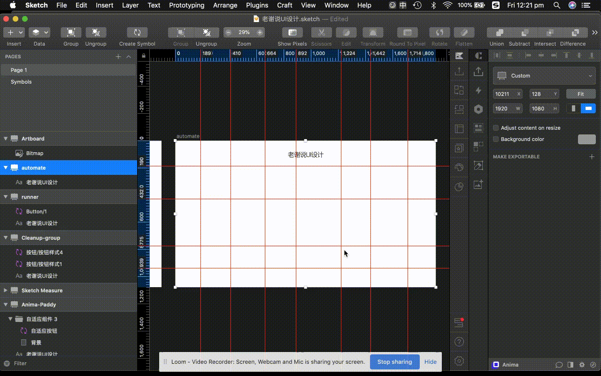The image size is (601, 376).
Task: Select the Transform tool in the toolbar
Action: (x=373, y=32)
